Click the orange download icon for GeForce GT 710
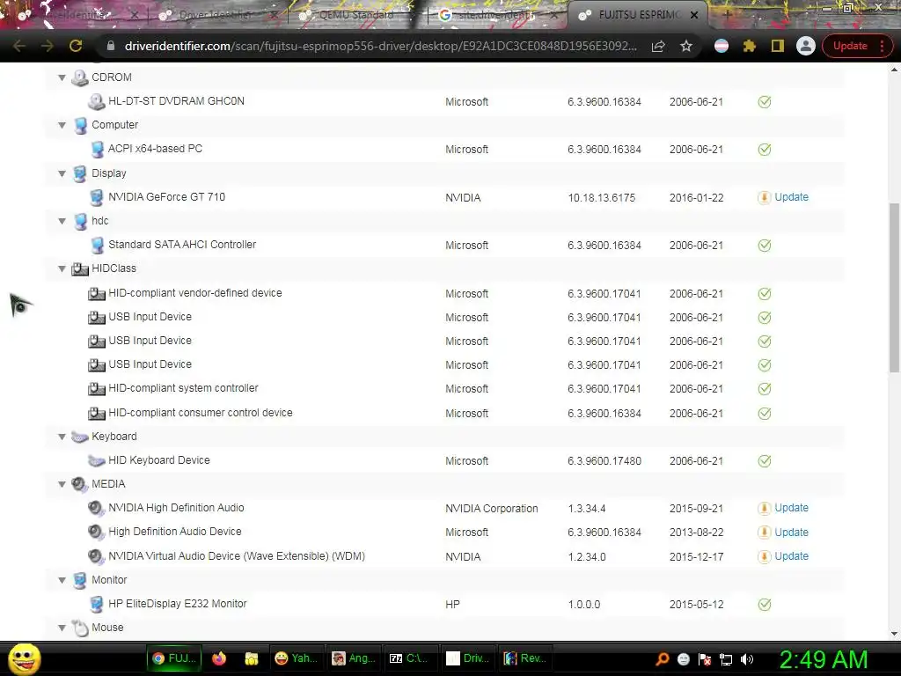 click(765, 198)
